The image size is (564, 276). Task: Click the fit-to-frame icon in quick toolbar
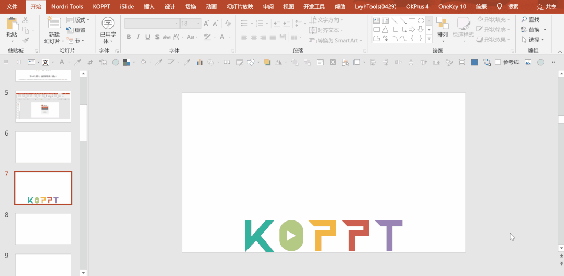(x=462, y=62)
